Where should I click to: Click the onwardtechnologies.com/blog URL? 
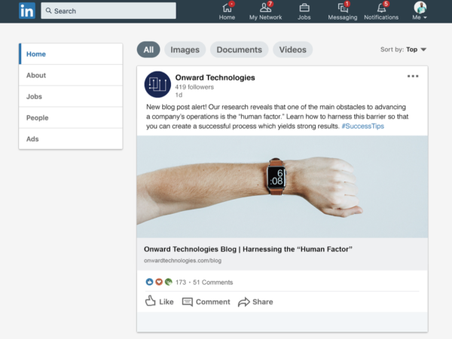(182, 261)
